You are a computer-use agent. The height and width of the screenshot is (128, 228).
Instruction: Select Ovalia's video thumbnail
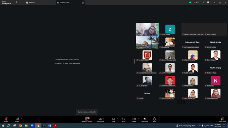point(147,29)
